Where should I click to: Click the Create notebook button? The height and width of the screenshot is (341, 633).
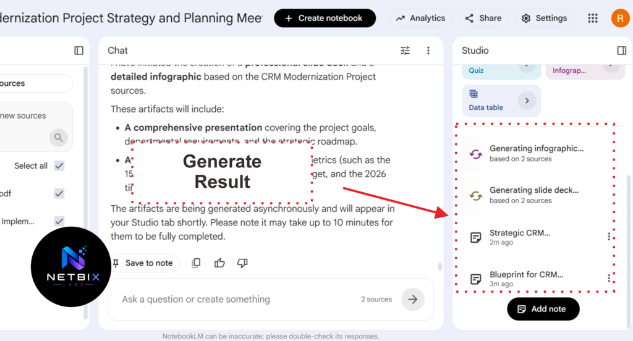(x=325, y=18)
